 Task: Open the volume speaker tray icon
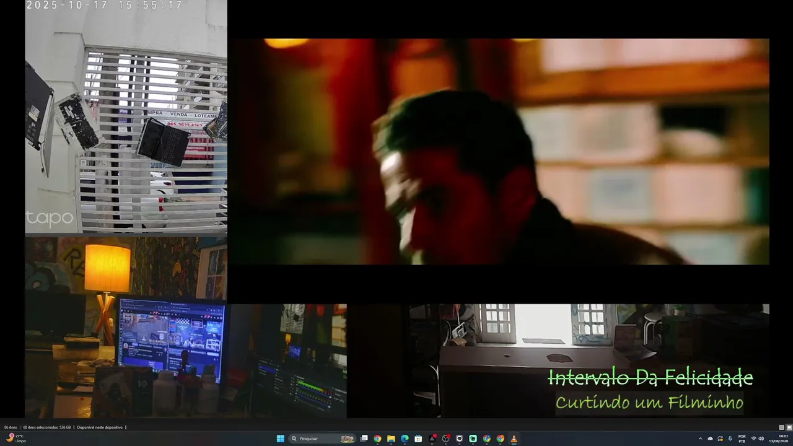tap(761, 439)
